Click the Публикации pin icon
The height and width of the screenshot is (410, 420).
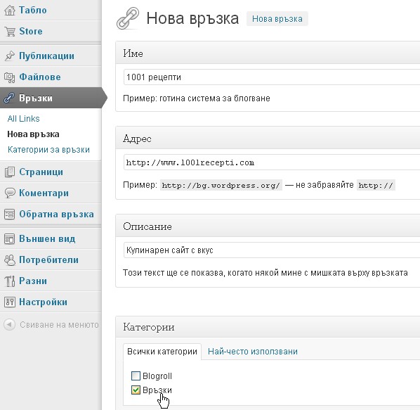coord(10,56)
